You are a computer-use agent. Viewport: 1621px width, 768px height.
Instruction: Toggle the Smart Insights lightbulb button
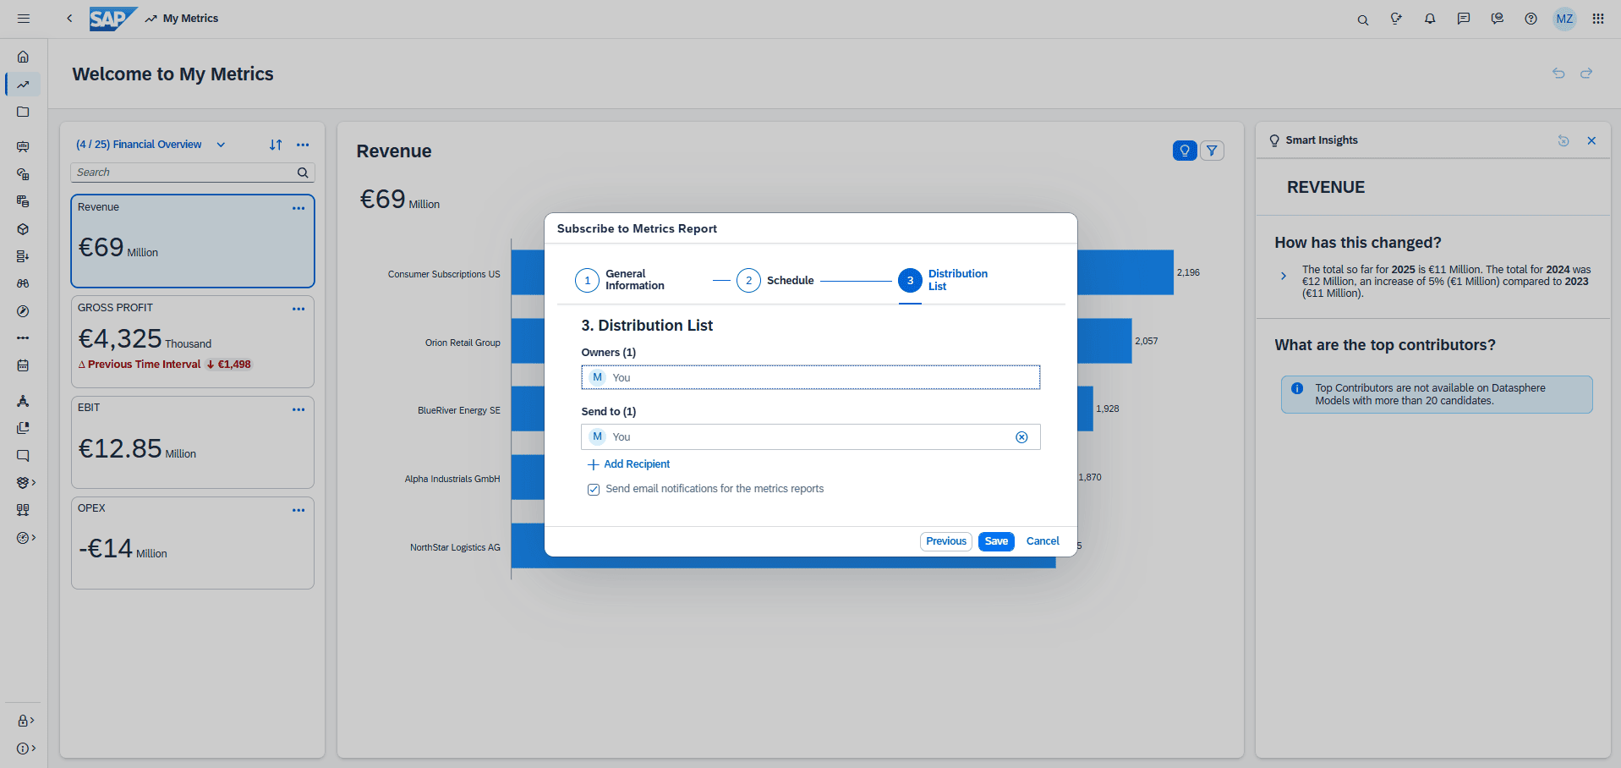click(1185, 151)
